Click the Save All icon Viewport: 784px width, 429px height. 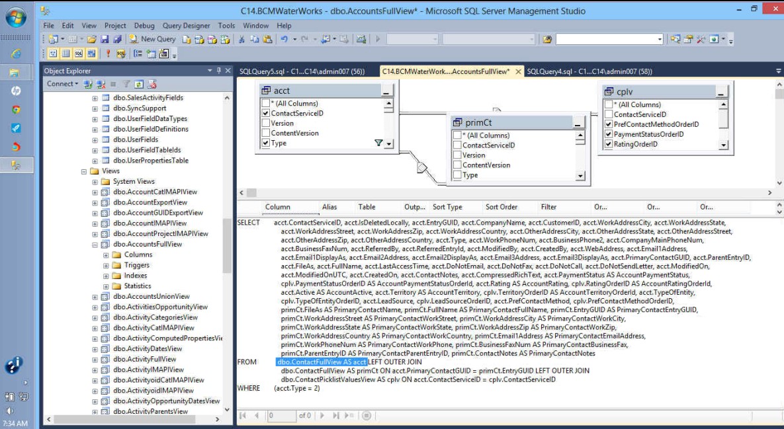tap(118, 39)
